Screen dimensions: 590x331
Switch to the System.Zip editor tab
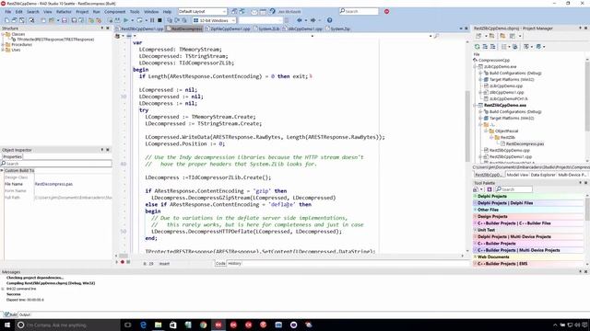(339, 29)
